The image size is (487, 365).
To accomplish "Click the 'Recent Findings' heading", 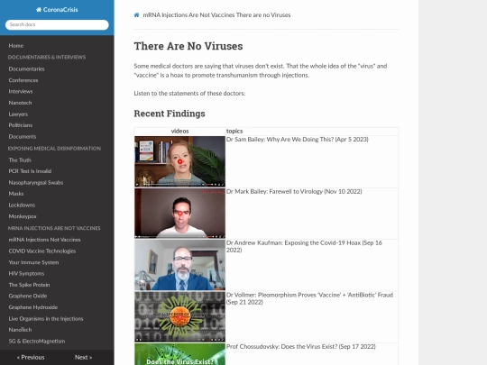I will click(x=170, y=114).
